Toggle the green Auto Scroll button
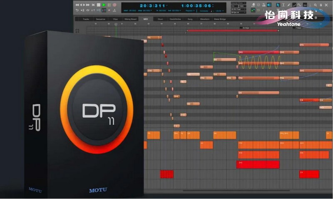Image resolution: width=333 pixels, height=199 pixels. 253,10
